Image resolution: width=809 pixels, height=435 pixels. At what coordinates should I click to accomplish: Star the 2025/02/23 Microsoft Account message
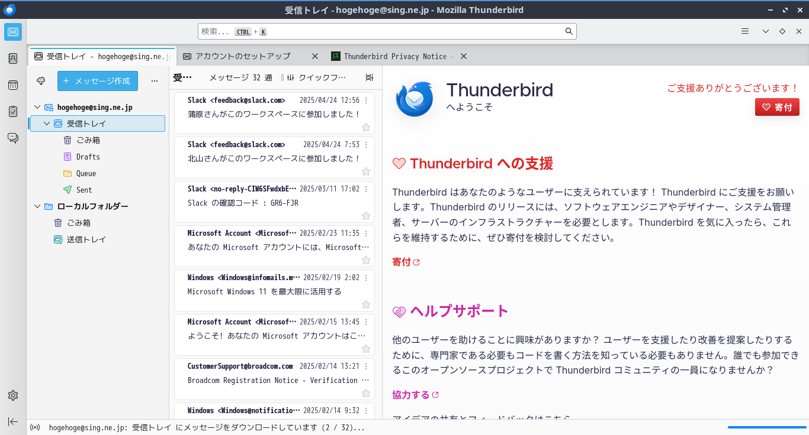[366, 260]
